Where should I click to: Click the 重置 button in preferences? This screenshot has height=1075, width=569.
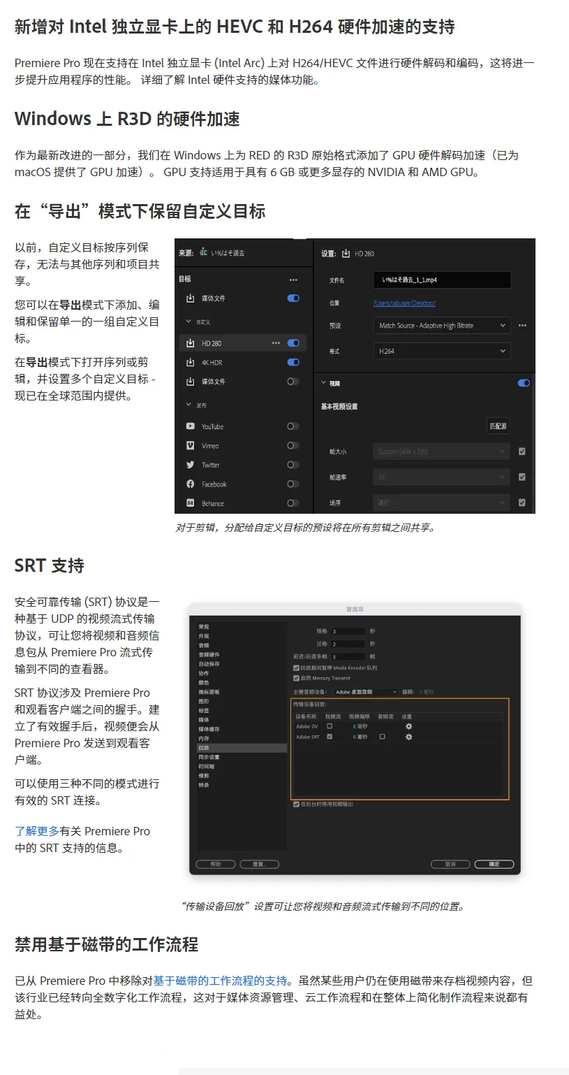tap(259, 865)
